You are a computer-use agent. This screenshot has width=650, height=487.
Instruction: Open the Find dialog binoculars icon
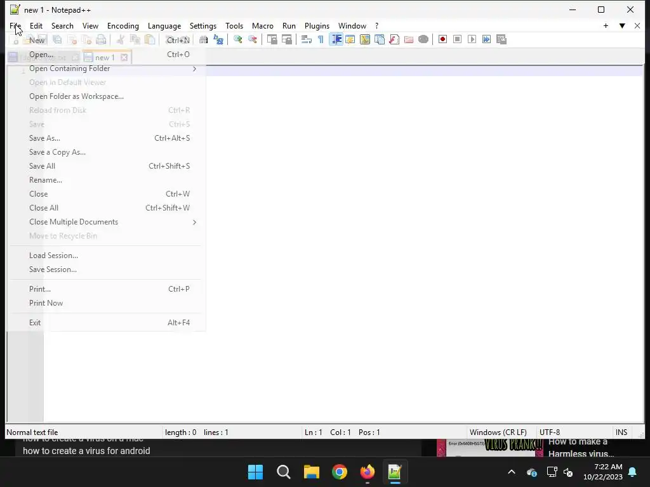point(203,39)
